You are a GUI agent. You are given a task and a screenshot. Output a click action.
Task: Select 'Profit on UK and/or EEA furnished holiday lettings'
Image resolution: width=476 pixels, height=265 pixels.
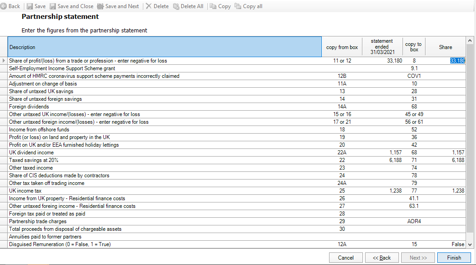[x=64, y=145]
